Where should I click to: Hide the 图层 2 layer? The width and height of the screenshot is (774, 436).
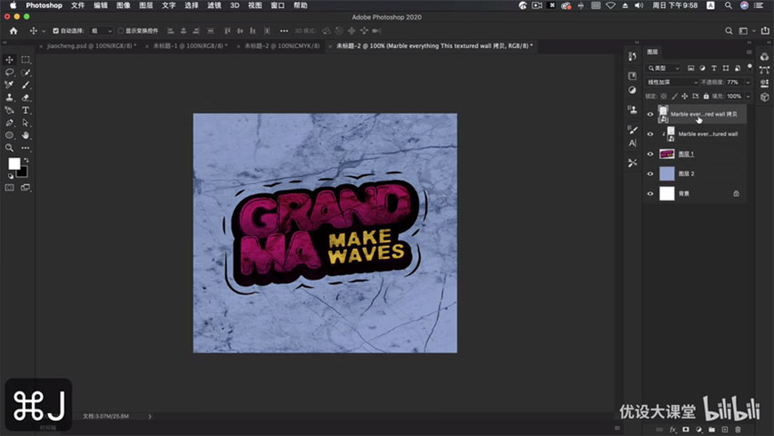pyautogui.click(x=650, y=174)
